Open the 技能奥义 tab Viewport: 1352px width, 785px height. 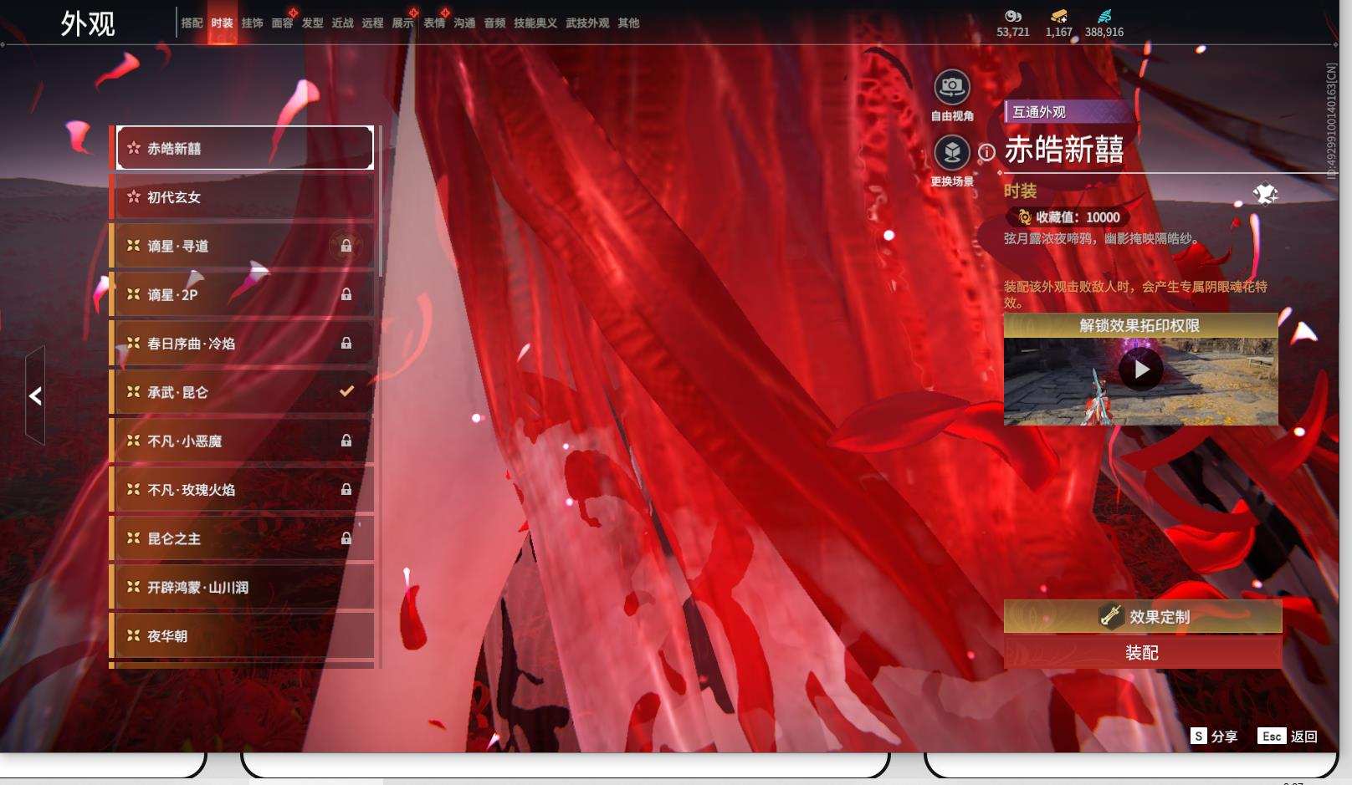(535, 23)
